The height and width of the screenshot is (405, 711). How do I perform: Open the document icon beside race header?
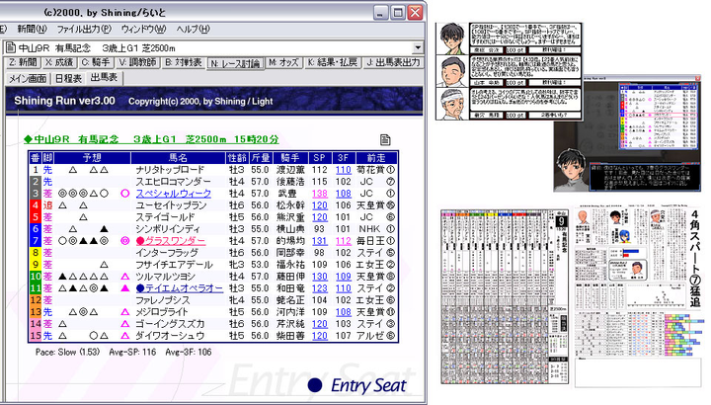tap(385, 139)
